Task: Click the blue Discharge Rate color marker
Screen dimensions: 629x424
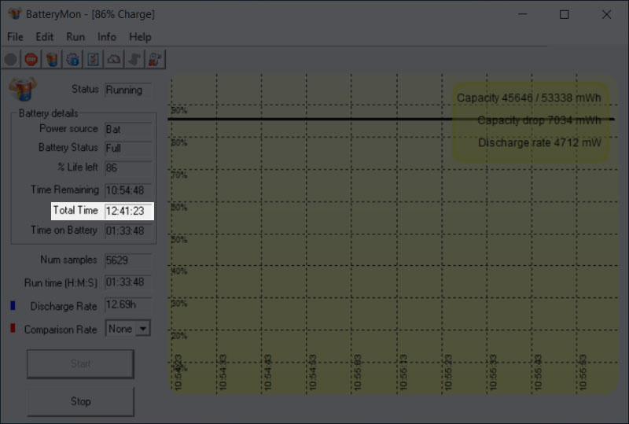Action: (x=13, y=305)
